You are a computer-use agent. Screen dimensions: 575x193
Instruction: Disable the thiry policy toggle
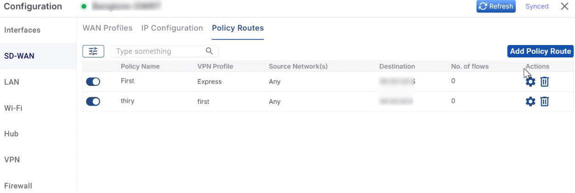tap(93, 102)
